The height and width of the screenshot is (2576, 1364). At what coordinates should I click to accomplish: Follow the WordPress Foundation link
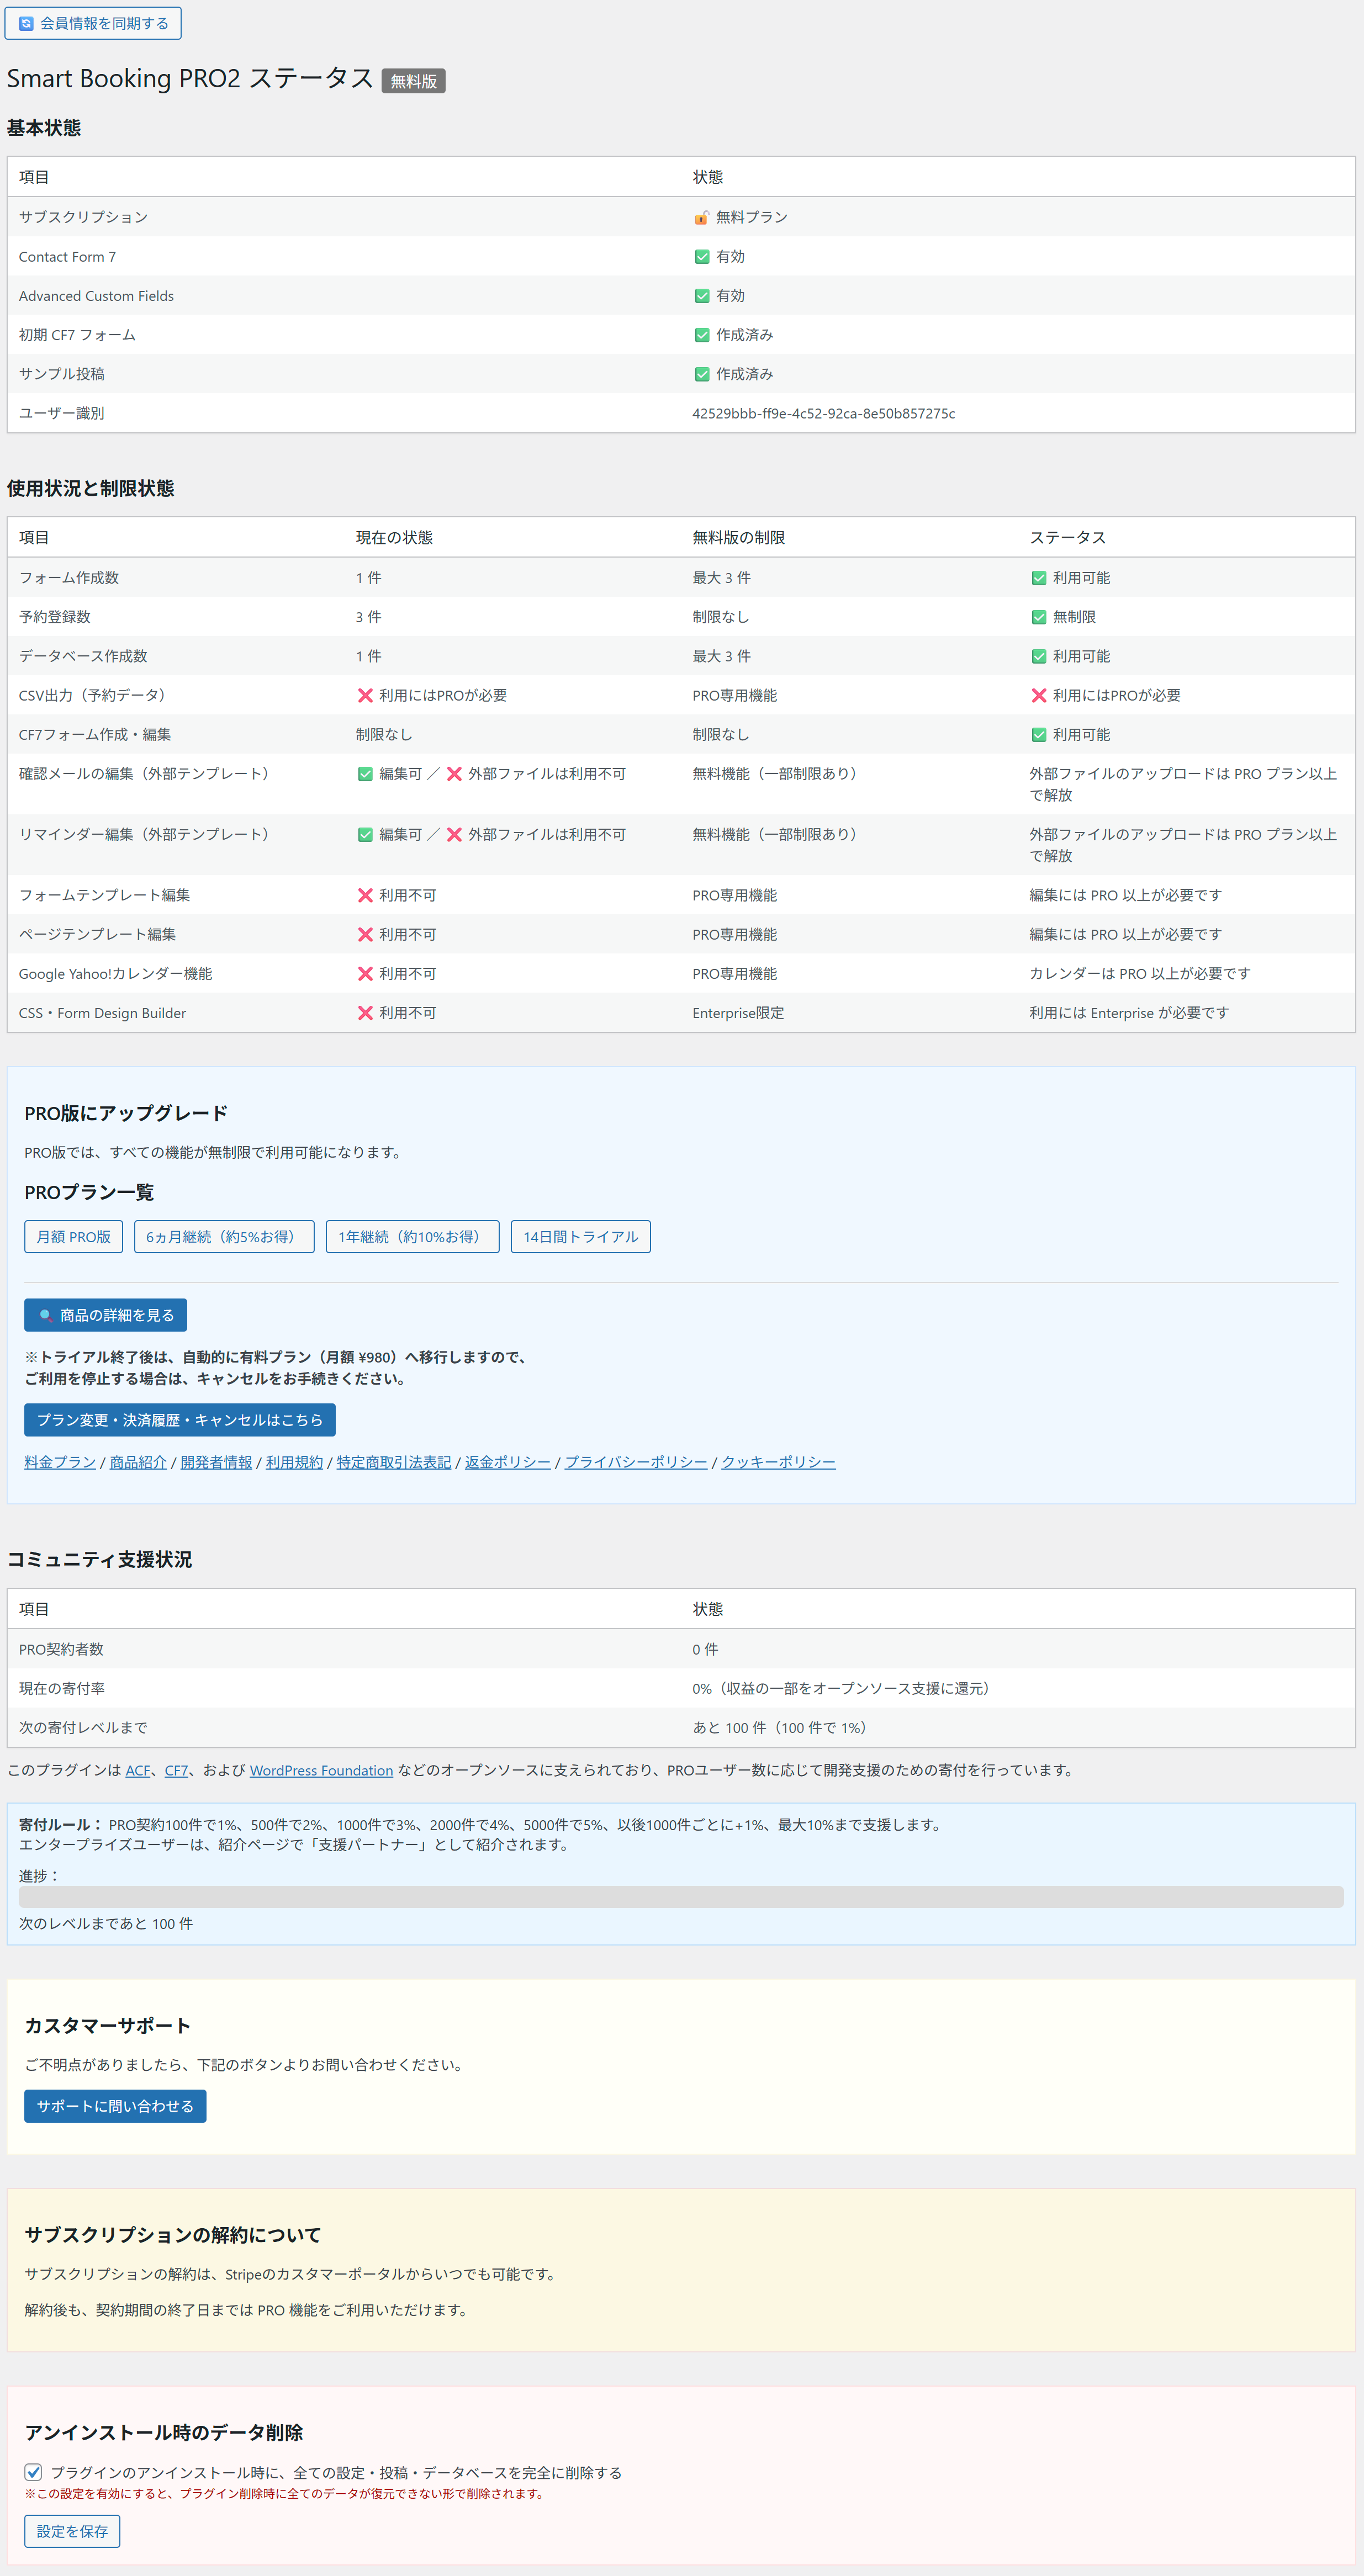321,1770
